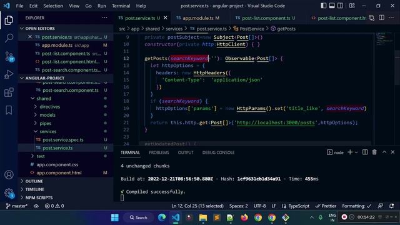This screenshot has height=225, width=400.
Task: Open editor more actions ellipsis
Action: coord(391,17)
